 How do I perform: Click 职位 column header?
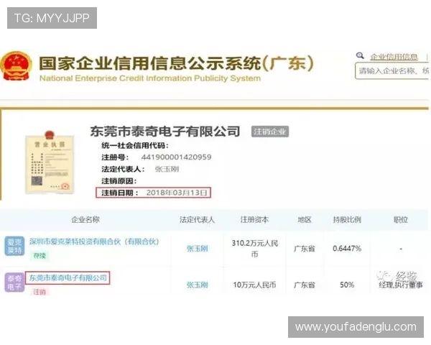coord(401,219)
